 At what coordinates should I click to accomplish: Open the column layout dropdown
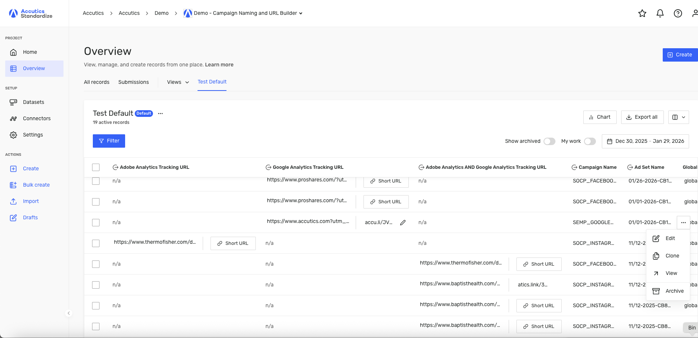coord(679,117)
